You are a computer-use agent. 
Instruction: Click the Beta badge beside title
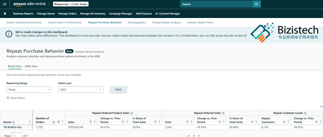point(69,51)
